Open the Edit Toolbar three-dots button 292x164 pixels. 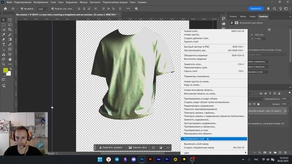[x=10, y=64]
